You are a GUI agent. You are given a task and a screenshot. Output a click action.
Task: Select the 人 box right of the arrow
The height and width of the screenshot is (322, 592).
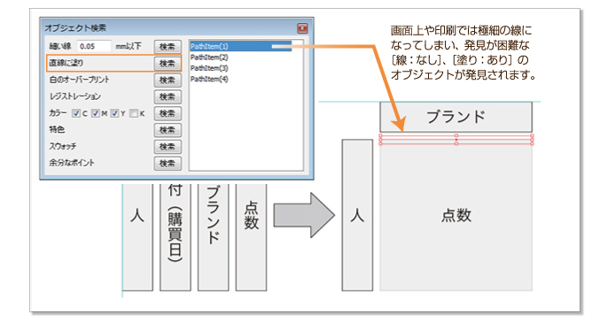tap(357, 215)
